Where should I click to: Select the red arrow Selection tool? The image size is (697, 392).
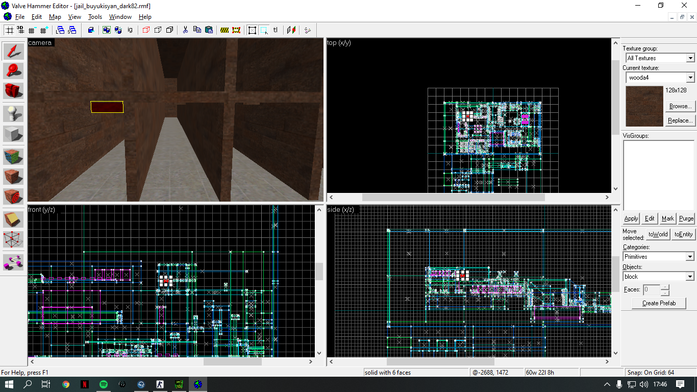pos(14,52)
